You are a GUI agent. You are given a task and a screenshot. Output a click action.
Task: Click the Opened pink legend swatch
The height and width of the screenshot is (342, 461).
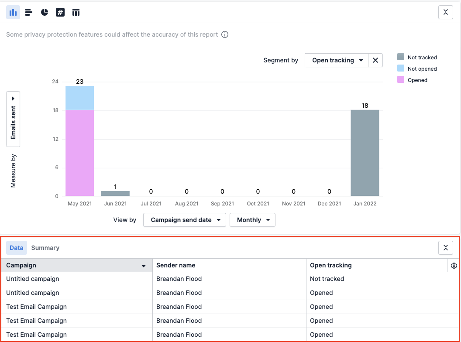pos(401,80)
